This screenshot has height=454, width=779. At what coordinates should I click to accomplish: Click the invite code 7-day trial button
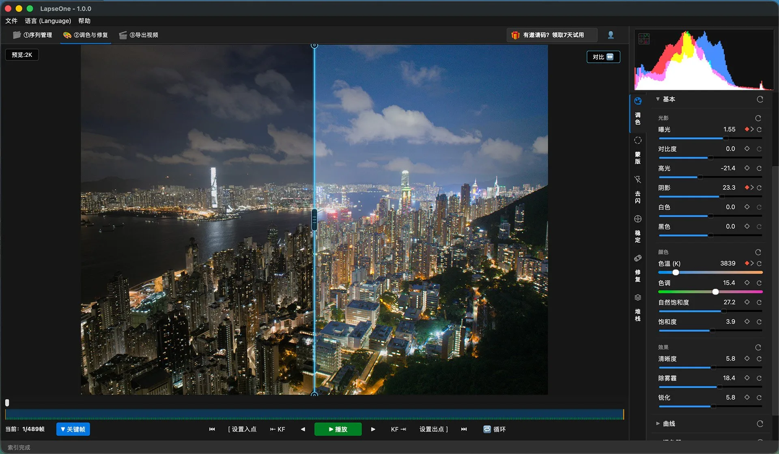[552, 35]
